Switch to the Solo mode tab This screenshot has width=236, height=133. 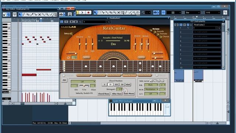84,75
